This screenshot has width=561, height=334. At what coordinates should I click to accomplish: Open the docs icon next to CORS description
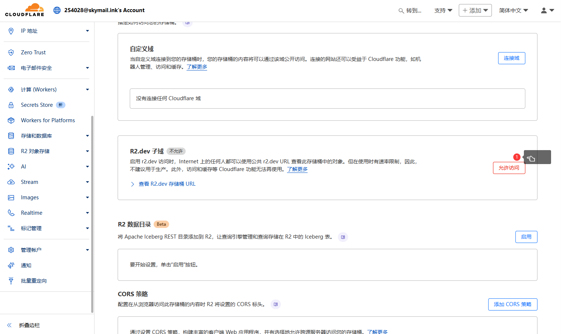pyautogui.click(x=276, y=304)
